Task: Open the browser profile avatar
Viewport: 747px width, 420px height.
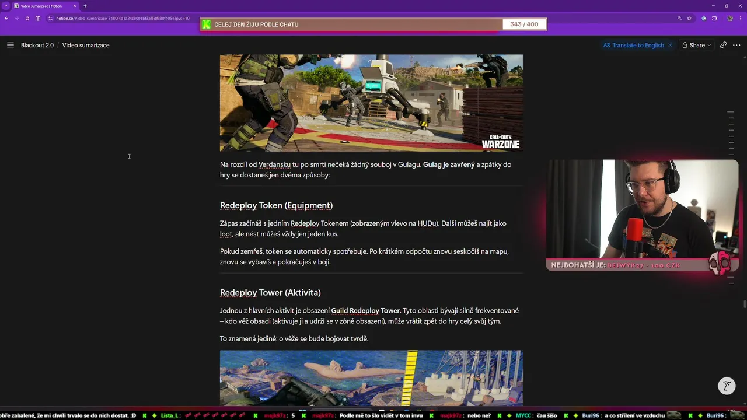Action: point(729,18)
